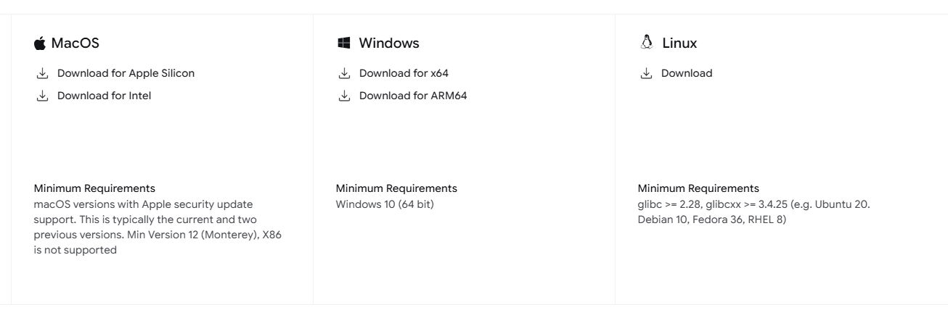948x310 pixels.
Task: Select the Linux section heading
Action: [679, 43]
